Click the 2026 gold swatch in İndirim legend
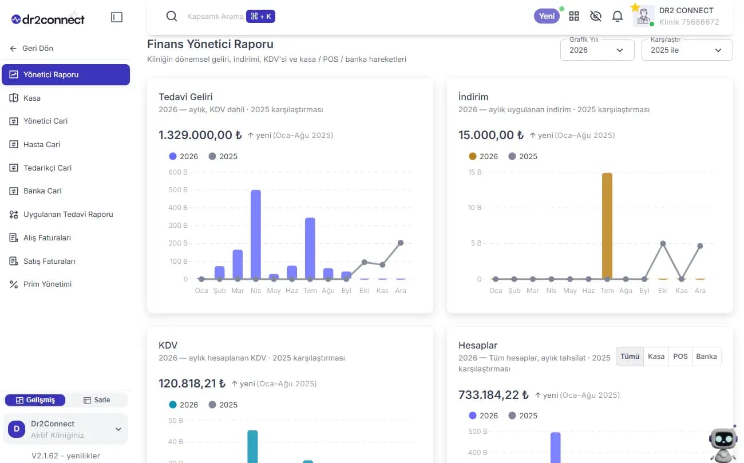Screen dimensions: 744x463 point(473,156)
